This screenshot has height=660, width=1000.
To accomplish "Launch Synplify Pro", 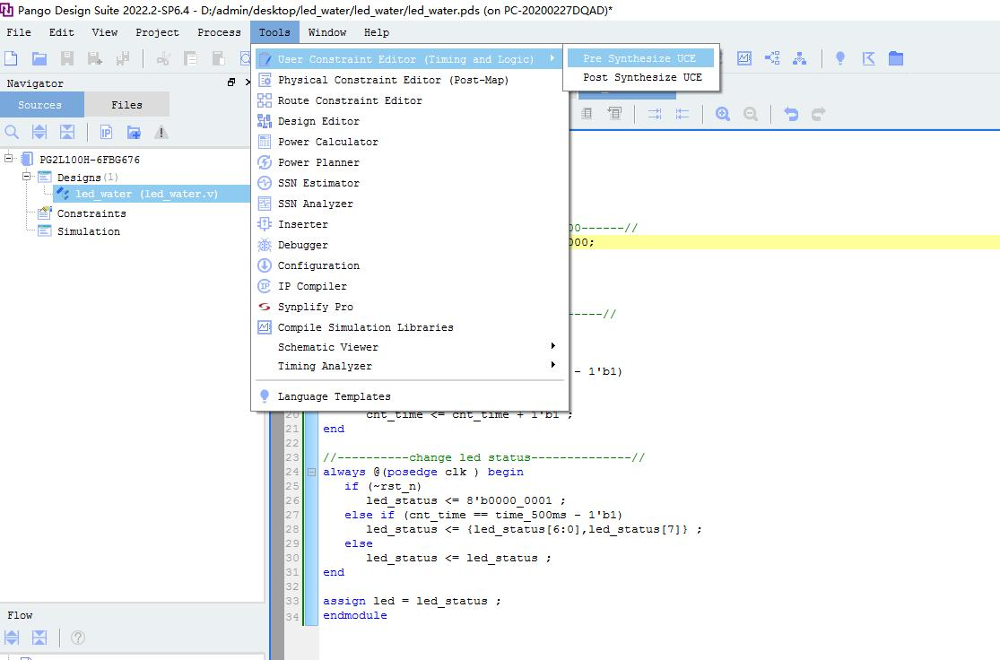I will 409,307.
